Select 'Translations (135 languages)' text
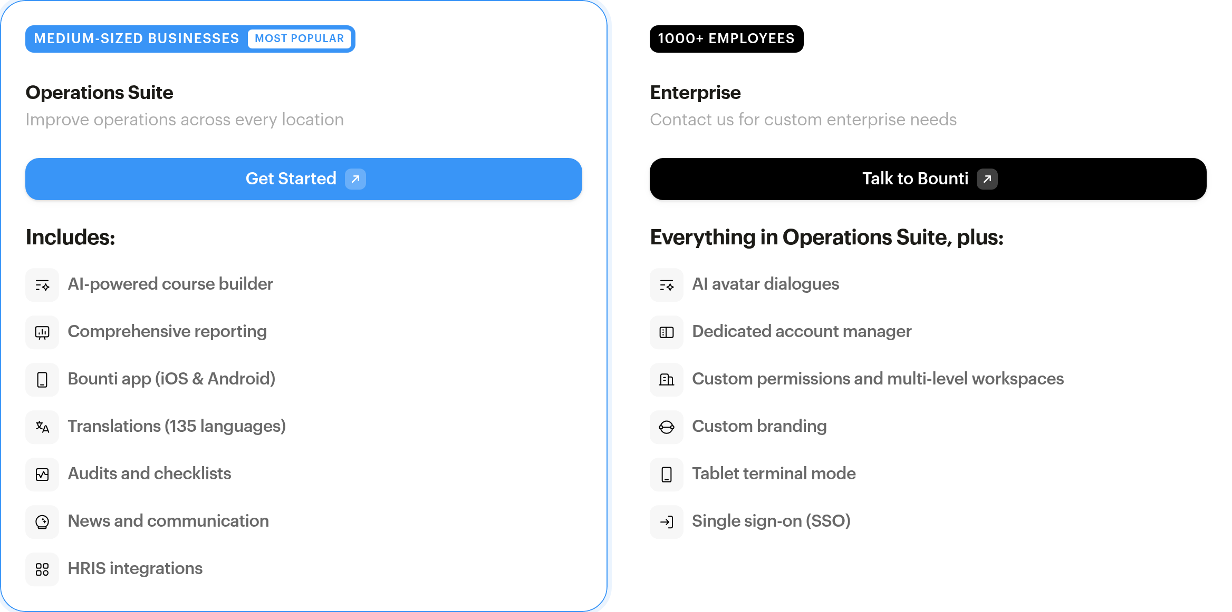Image resolution: width=1232 pixels, height=612 pixels. [177, 427]
